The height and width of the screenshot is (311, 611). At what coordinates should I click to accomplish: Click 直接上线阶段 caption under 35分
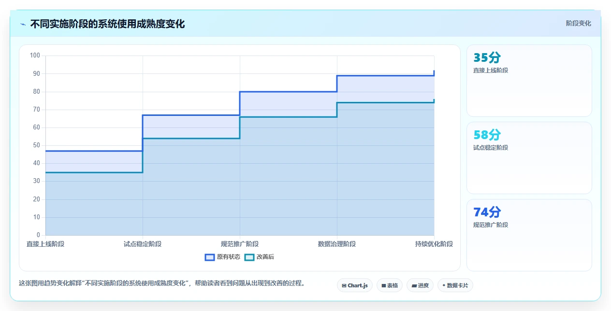(x=491, y=71)
